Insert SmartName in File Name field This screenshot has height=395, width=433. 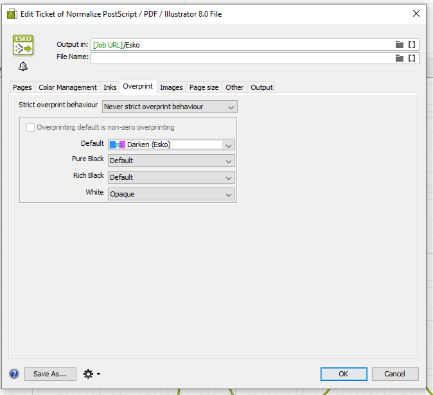(412, 58)
